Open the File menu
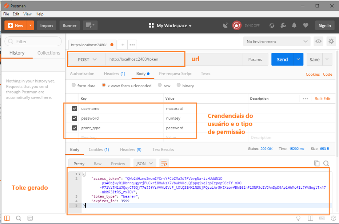 point(6,14)
